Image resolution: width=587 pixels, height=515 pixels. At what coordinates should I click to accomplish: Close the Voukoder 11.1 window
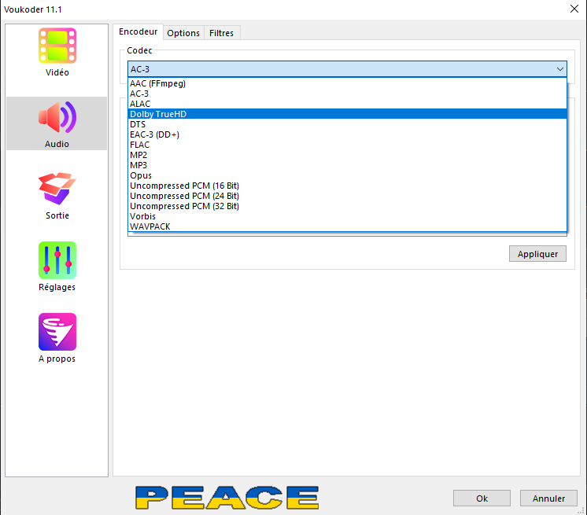(574, 9)
